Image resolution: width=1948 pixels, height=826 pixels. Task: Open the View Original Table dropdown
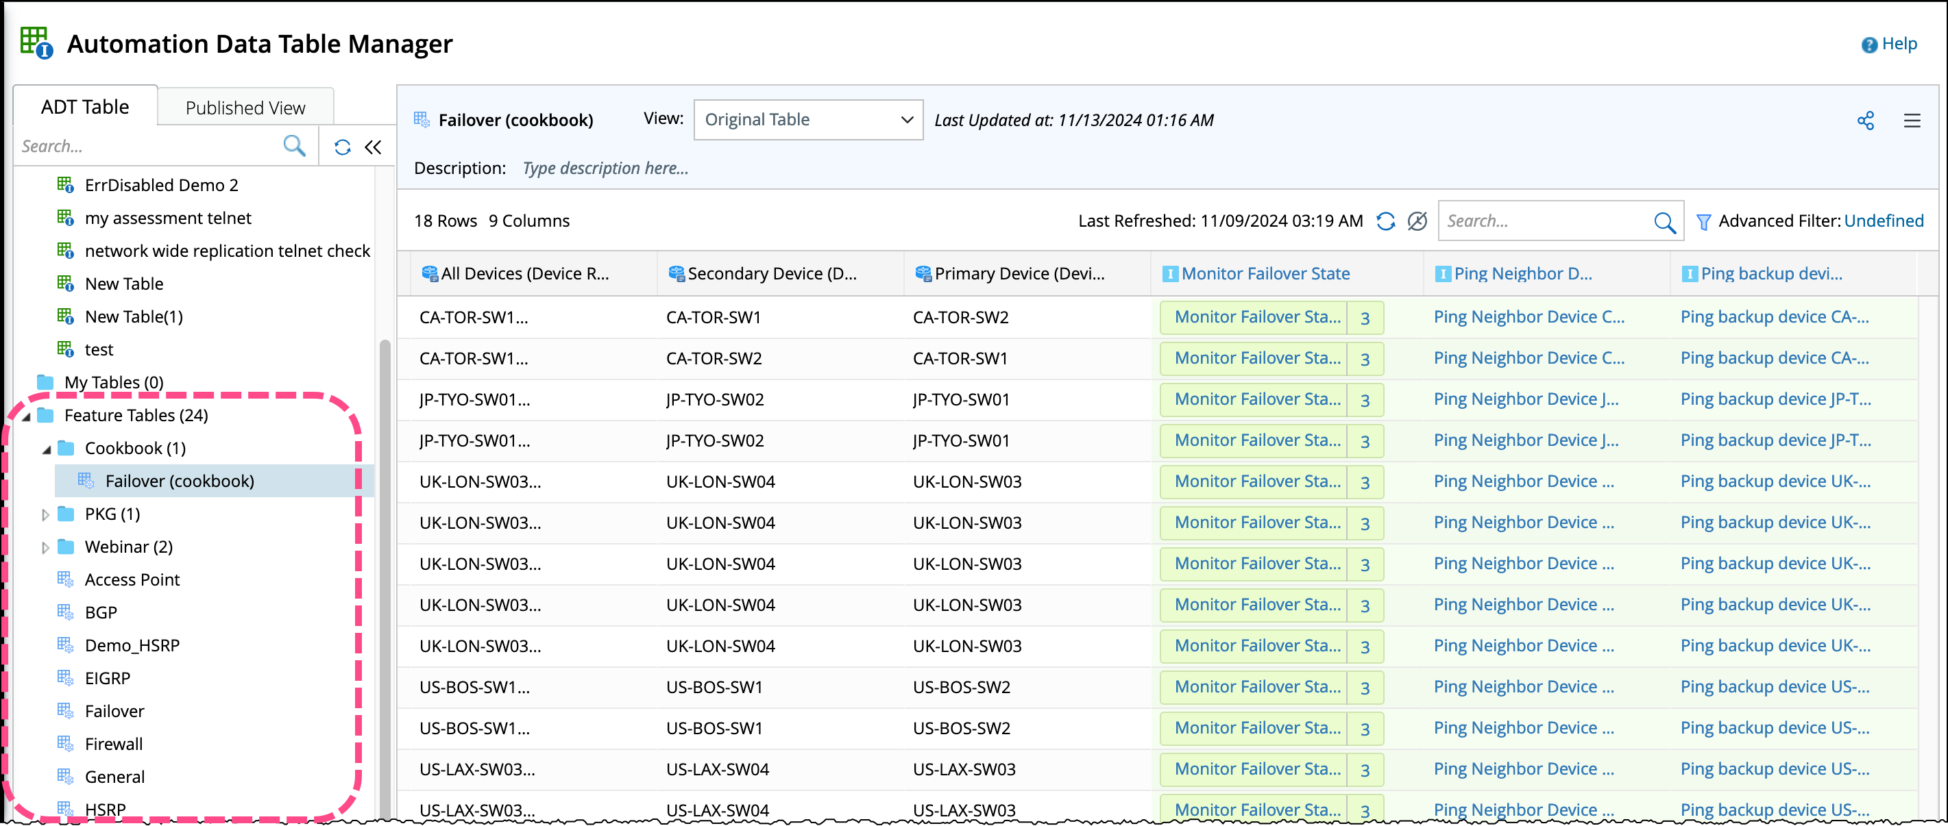click(x=807, y=119)
